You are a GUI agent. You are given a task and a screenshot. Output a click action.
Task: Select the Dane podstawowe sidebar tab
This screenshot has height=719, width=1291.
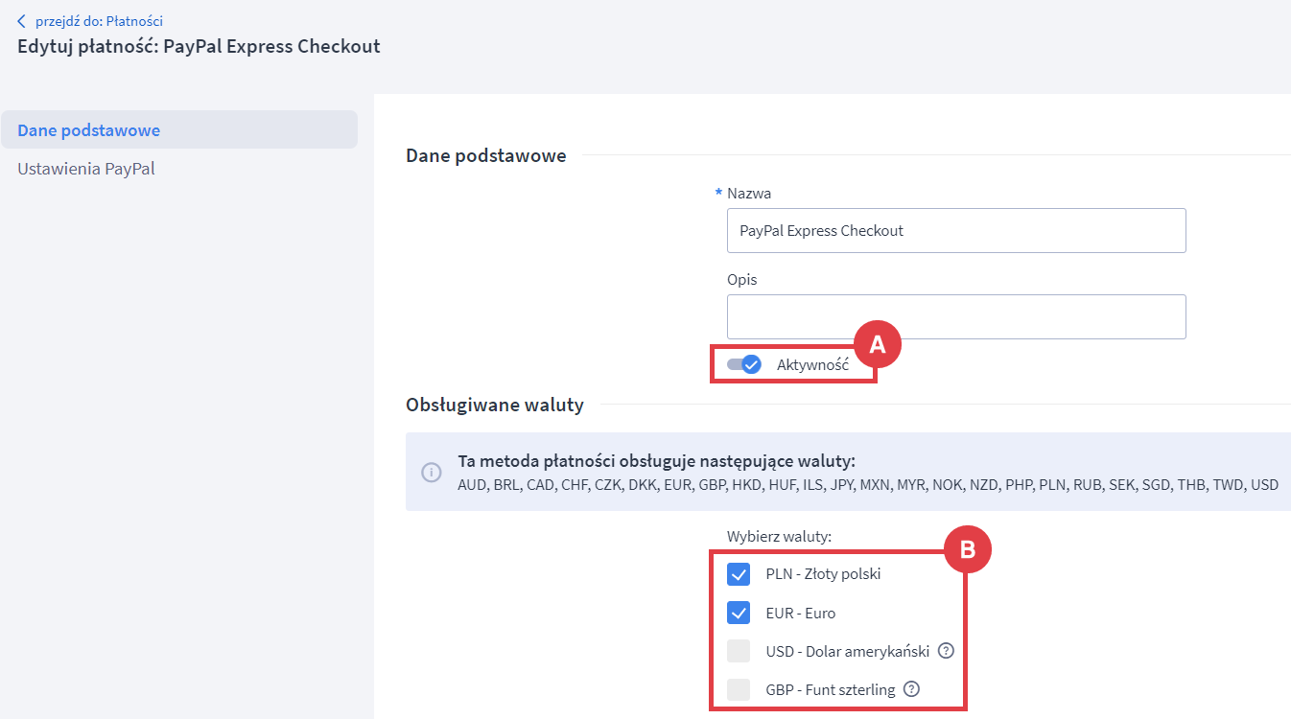pos(88,130)
